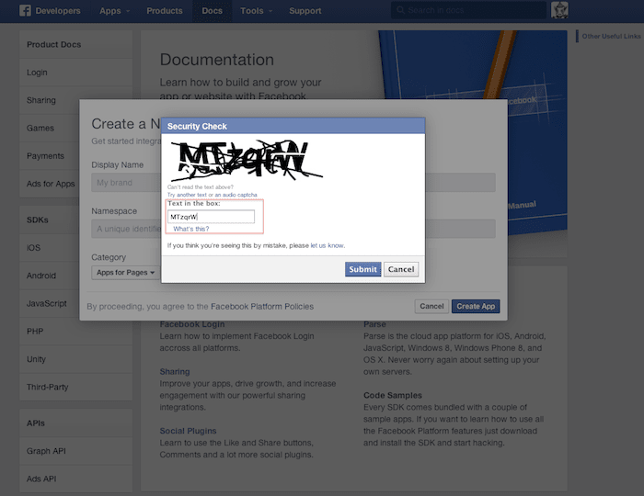Go to the Support menu item
This screenshot has height=496, width=644.
point(305,11)
